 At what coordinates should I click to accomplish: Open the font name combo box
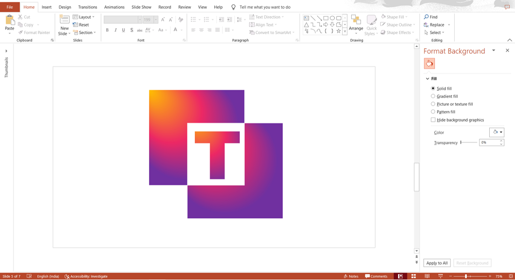coord(123,20)
